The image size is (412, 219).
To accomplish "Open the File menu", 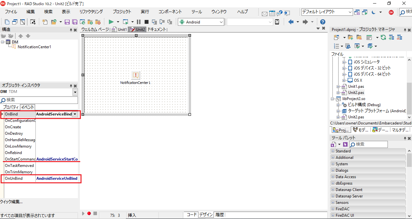I will [x=11, y=12].
